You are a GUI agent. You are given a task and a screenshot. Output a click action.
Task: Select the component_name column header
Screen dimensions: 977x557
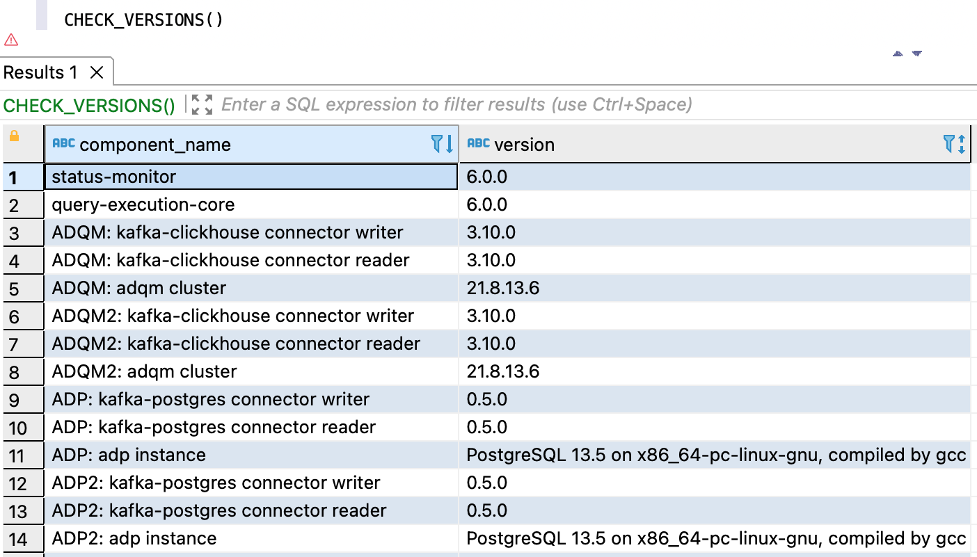(x=251, y=145)
